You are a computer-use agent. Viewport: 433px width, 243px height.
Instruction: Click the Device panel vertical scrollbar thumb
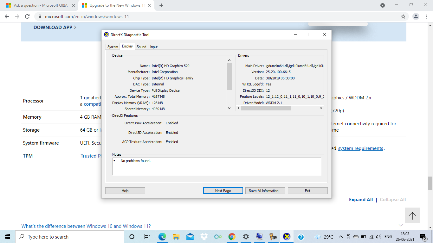point(229,76)
